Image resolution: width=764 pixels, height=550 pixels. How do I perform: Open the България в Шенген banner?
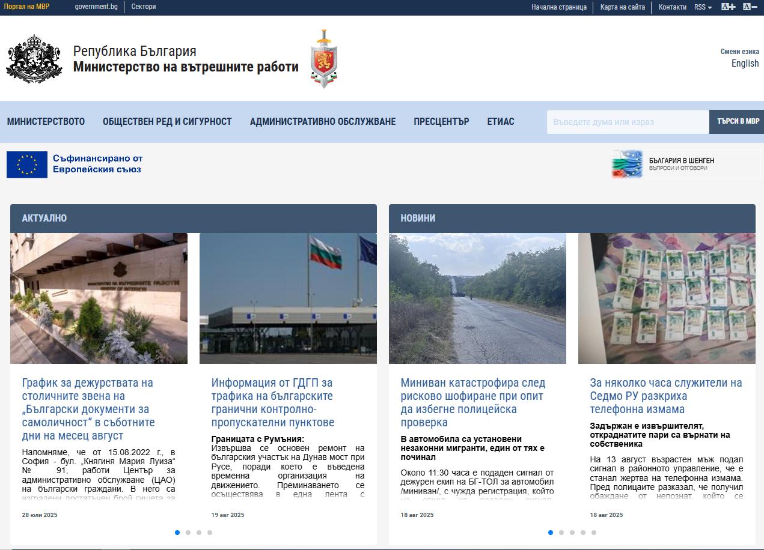(x=686, y=164)
